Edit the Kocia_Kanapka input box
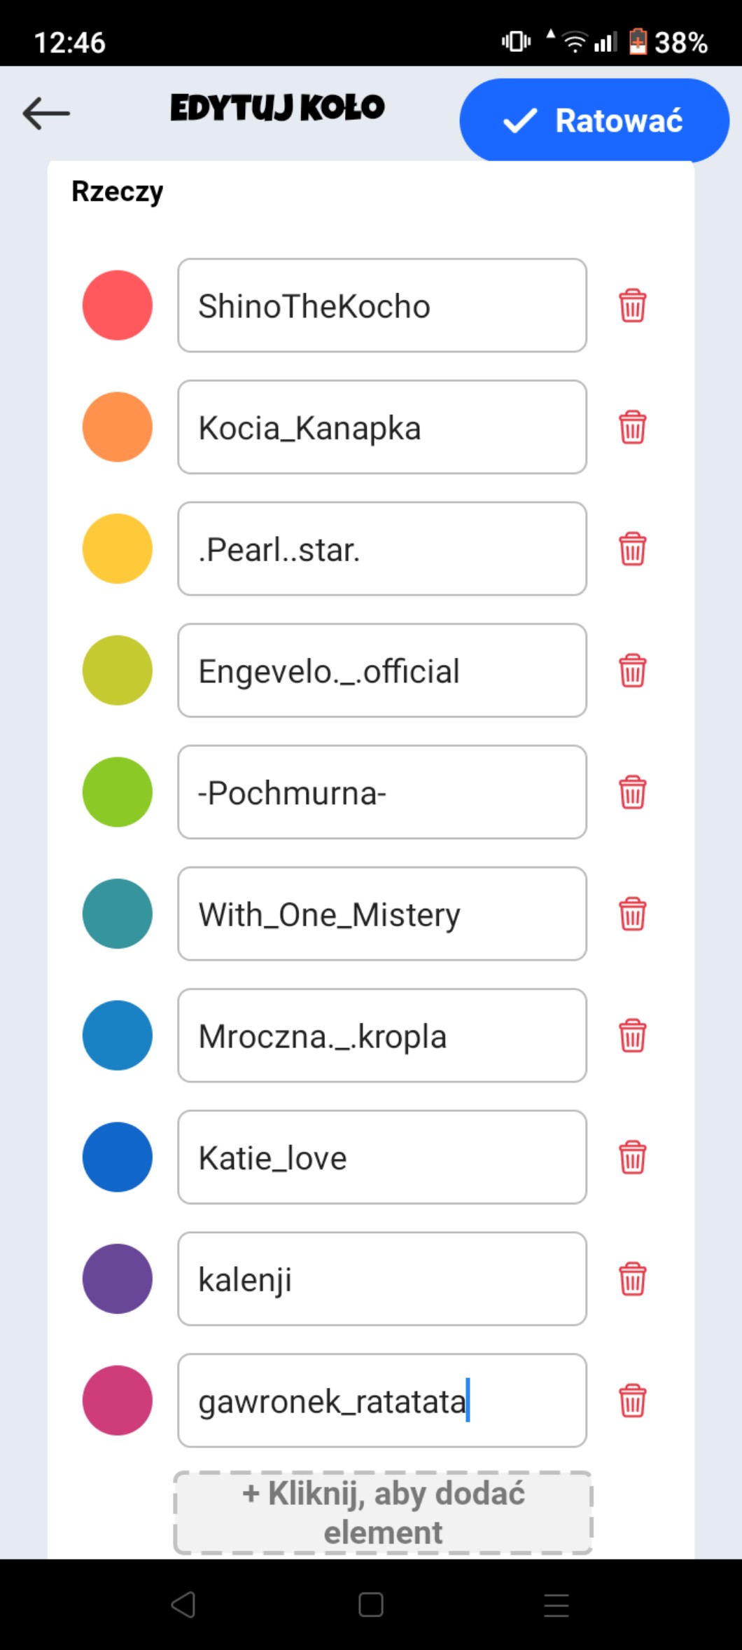742x1650 pixels. pyautogui.click(x=381, y=427)
